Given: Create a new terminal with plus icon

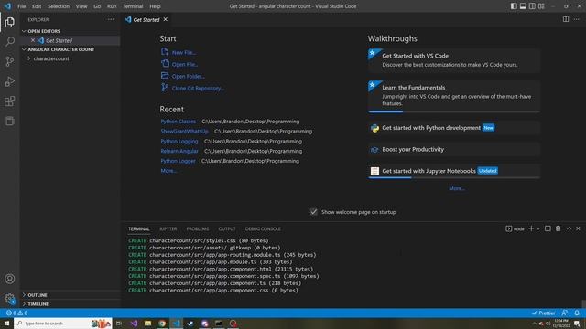Looking at the screenshot, I should click(531, 228).
